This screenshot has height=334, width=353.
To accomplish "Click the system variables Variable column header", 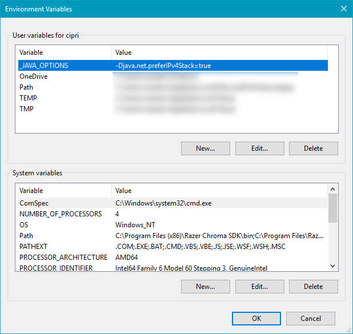I will point(65,191).
